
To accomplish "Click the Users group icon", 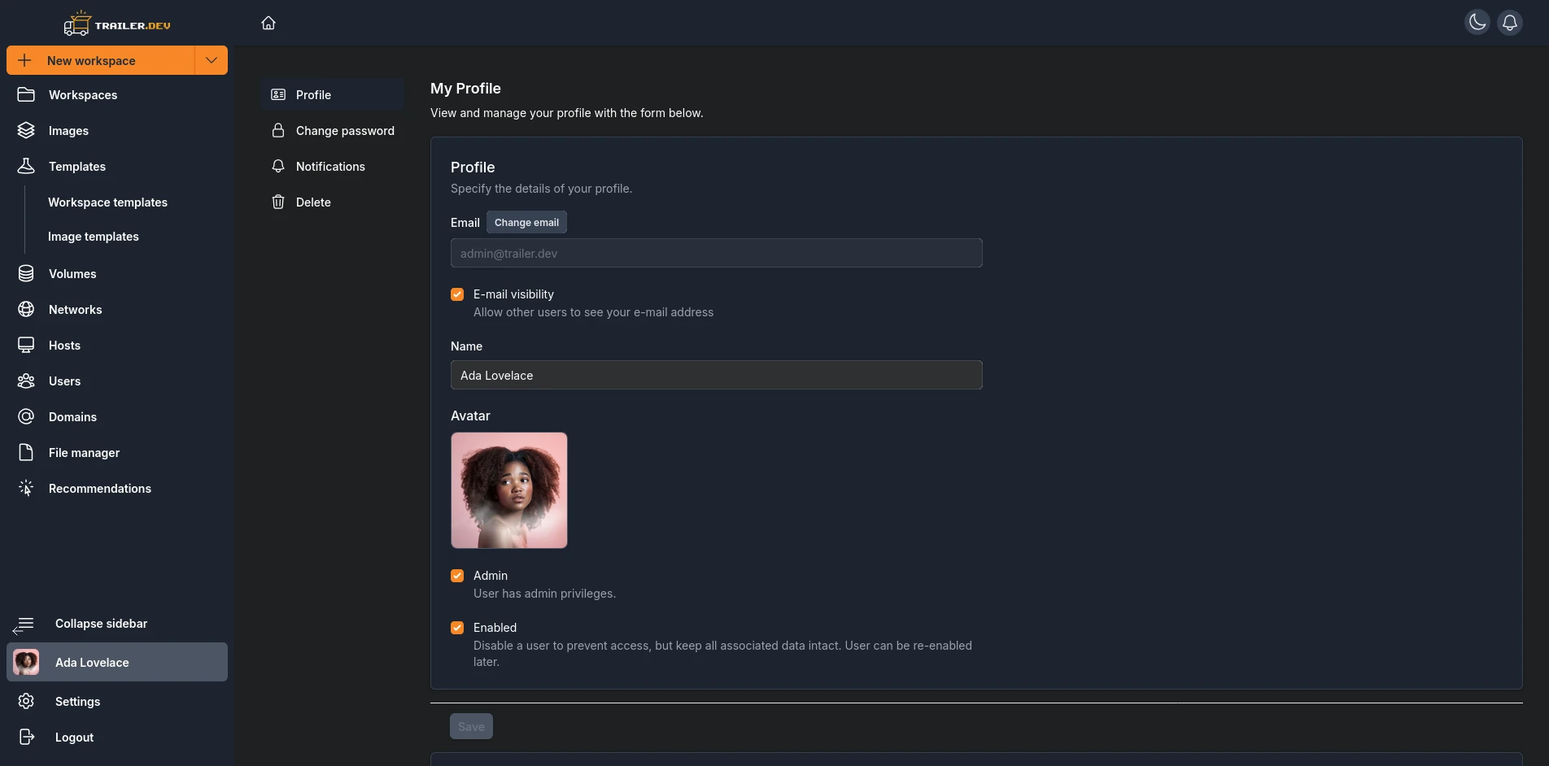I will pos(26,381).
